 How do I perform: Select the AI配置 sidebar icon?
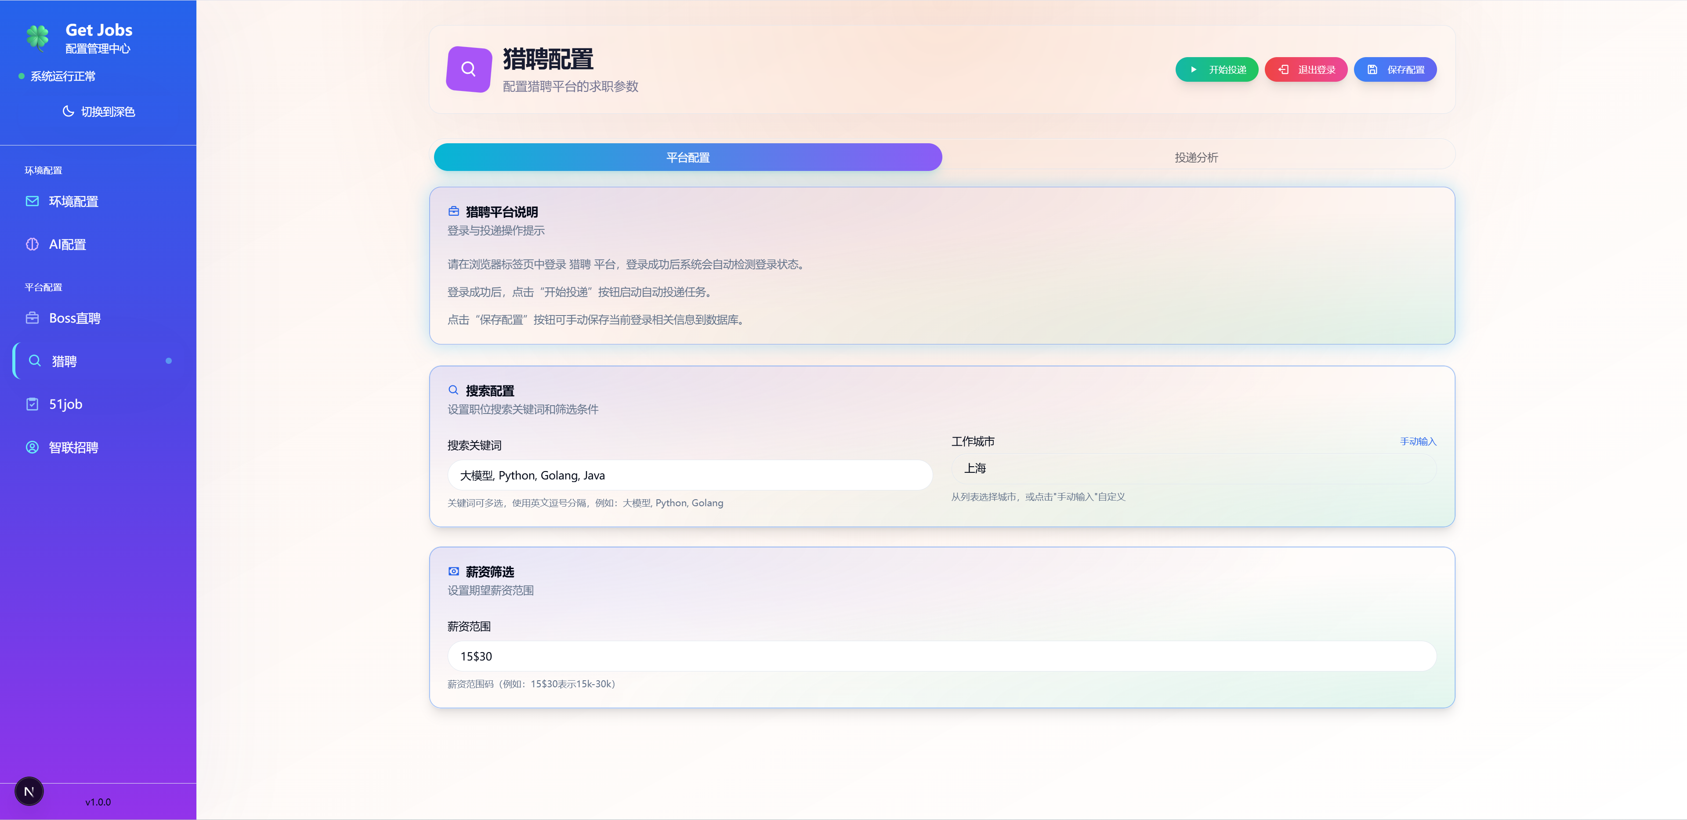[33, 243]
